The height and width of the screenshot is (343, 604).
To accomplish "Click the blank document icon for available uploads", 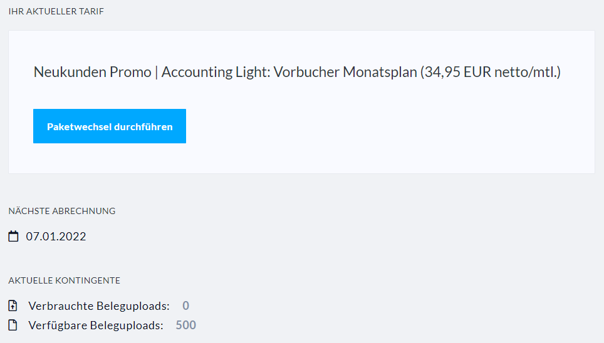I will (13, 325).
